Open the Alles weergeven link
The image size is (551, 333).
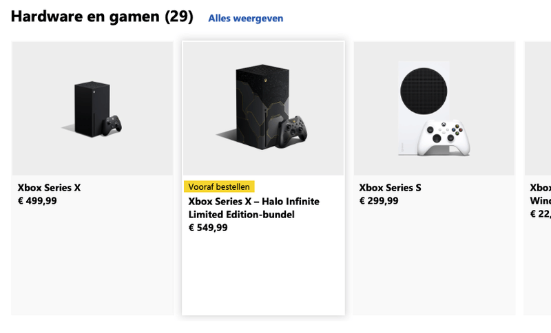pyautogui.click(x=245, y=19)
